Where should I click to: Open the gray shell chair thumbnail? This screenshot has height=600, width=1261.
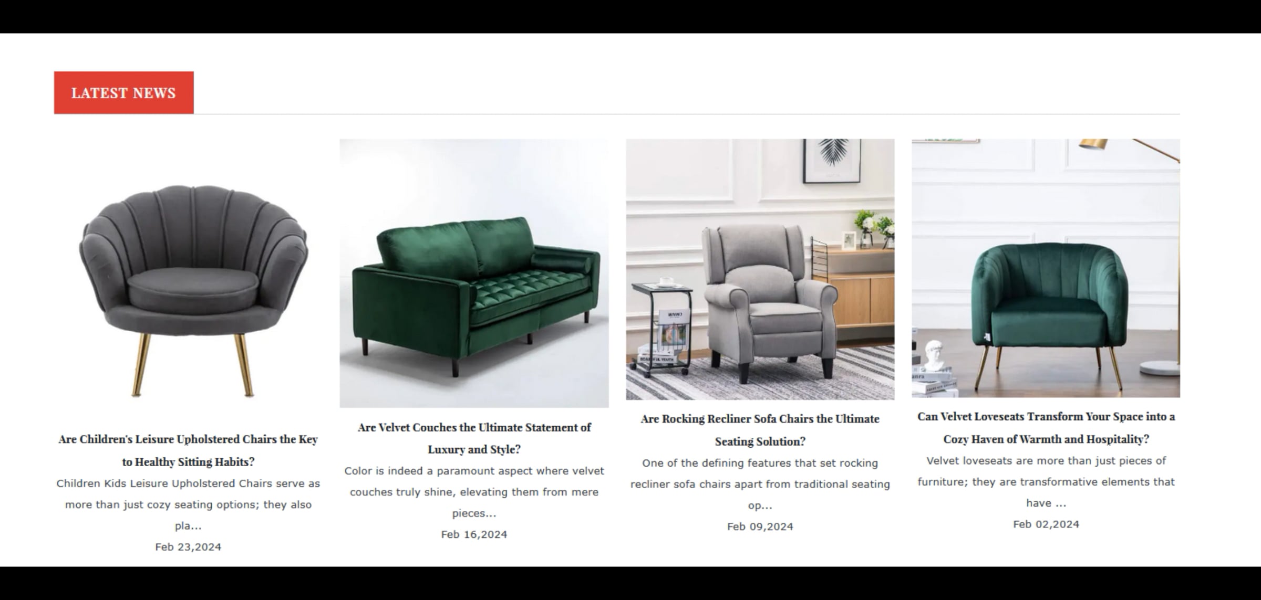(188, 273)
